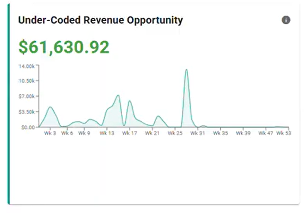Open the info icon on the revenue card
Screen dimensions: 307x213
(286, 20)
